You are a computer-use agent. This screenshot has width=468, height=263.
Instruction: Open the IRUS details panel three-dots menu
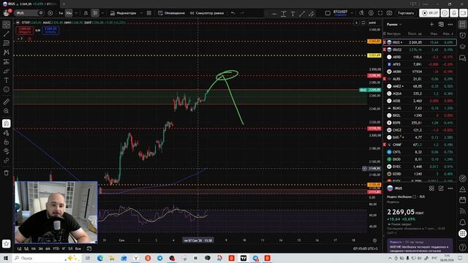pos(450,188)
